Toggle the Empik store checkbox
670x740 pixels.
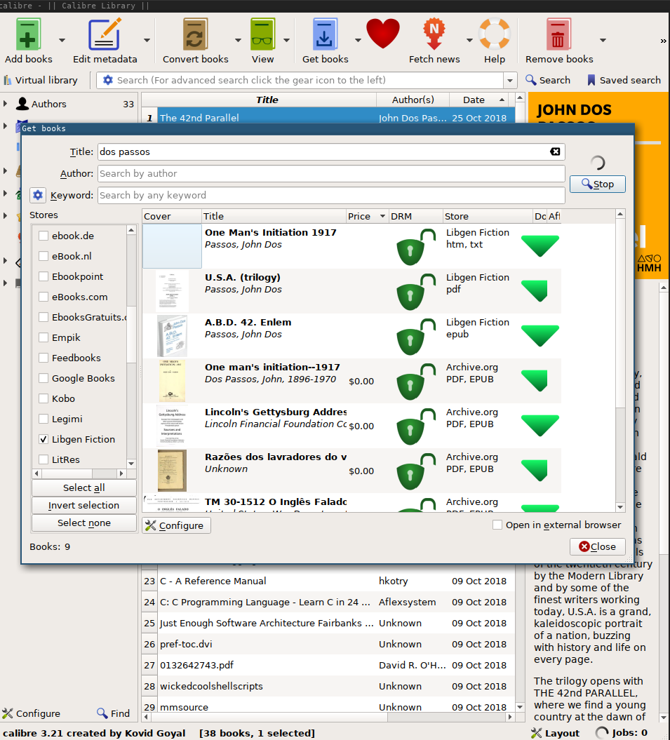coord(43,337)
